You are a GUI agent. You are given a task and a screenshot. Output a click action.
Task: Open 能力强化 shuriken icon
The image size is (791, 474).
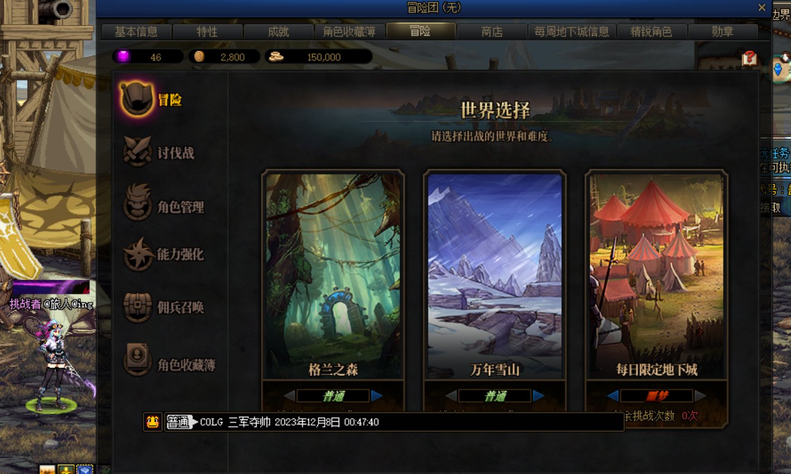138,254
